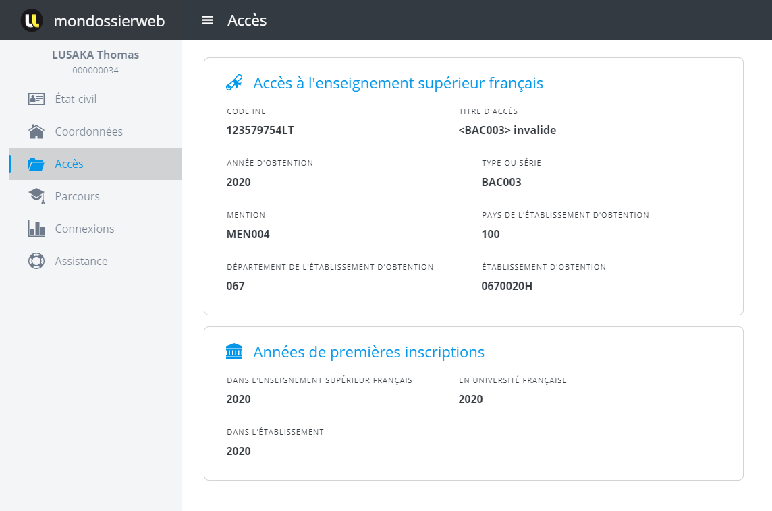The height and width of the screenshot is (511, 772).
Task: Click the Assistance lifebuoy icon
Action: tap(36, 261)
